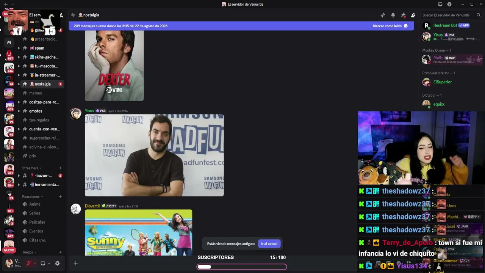Screen dimensions: 485x273
Task: Open the tus-regalos channel
Action: coord(42,120)
